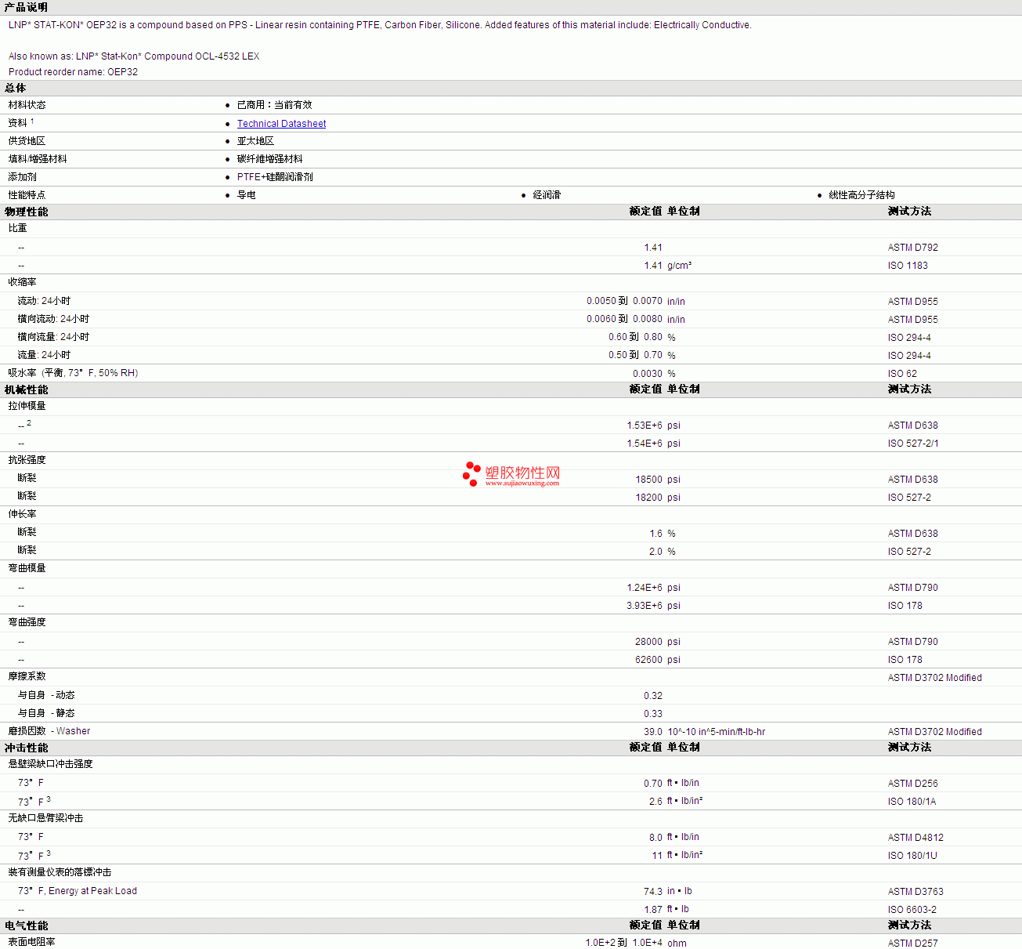Select the 0.0030 water absorption value

coord(648,374)
